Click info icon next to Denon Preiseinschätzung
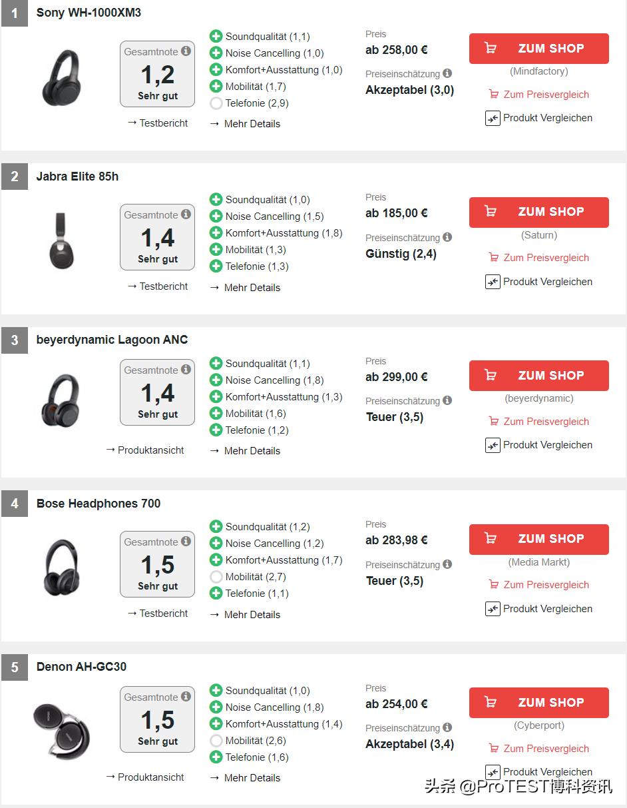This screenshot has height=808, width=627. pos(447,727)
